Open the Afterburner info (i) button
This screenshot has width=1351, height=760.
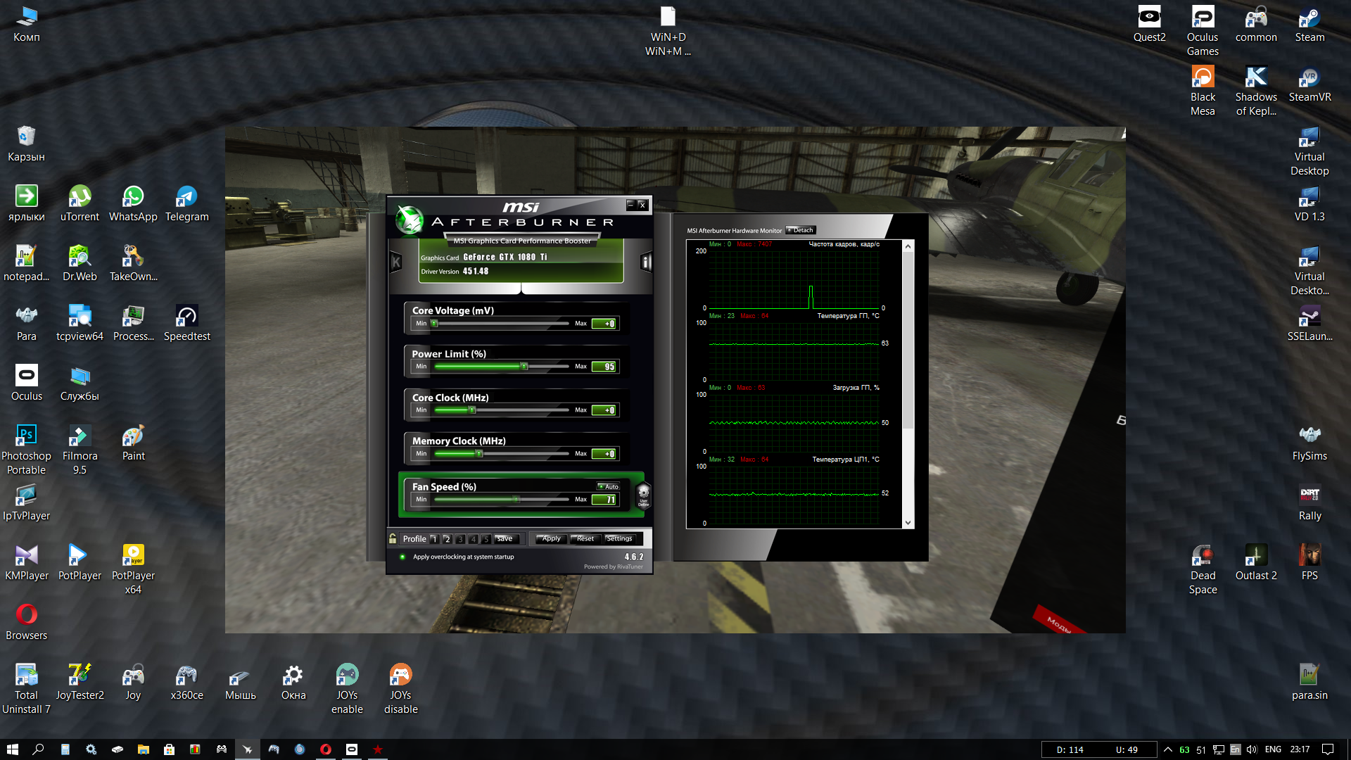[646, 262]
